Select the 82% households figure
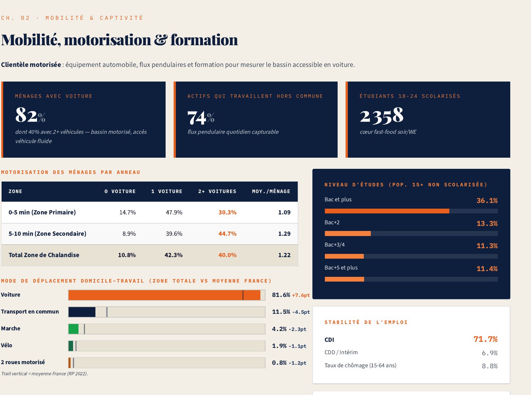531x395 pixels. 30,115
